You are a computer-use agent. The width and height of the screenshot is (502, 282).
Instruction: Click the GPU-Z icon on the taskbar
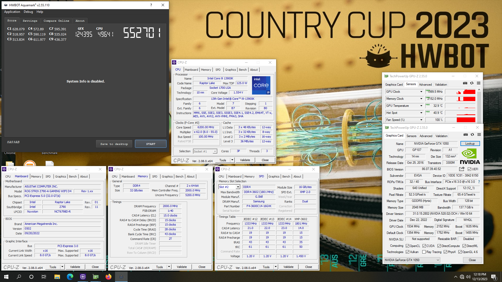[x=96, y=277]
